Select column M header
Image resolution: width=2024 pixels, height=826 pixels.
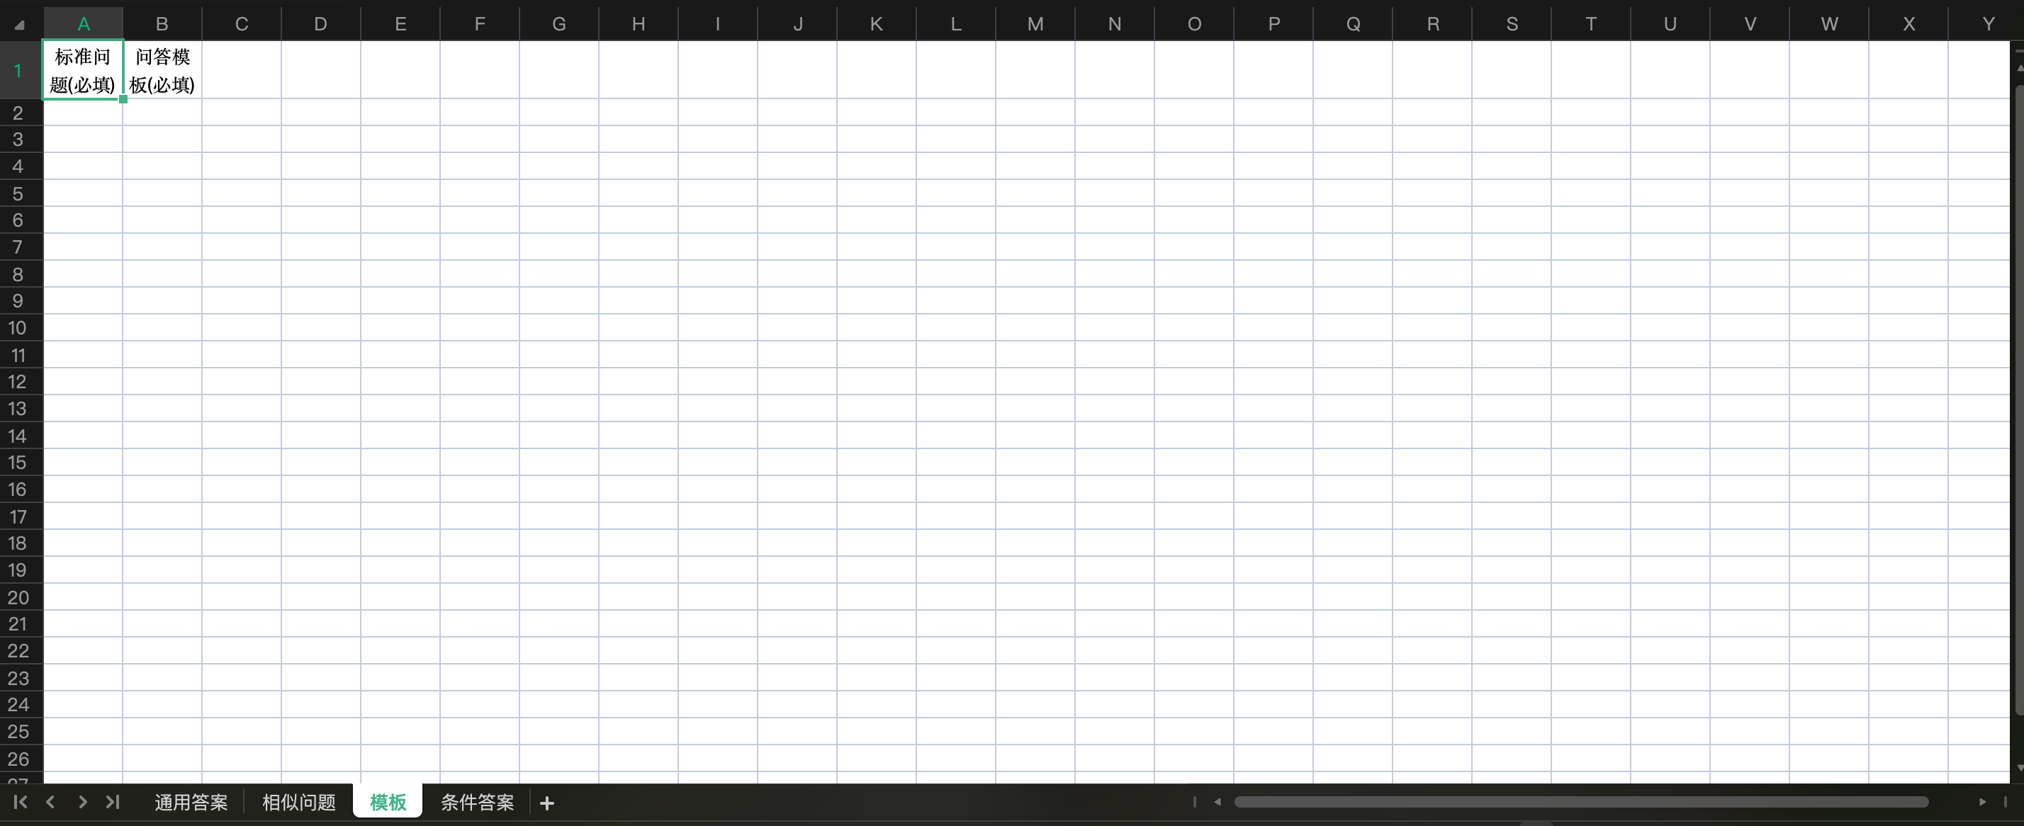click(1035, 24)
